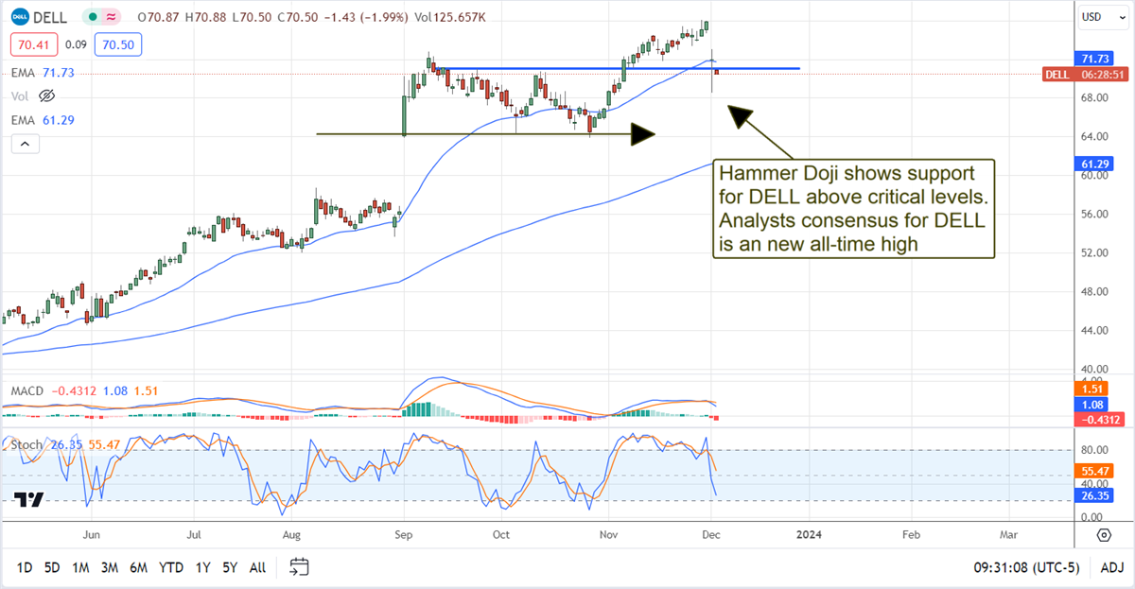Click the 2024 label on time axis
1135x589 pixels.
807,535
